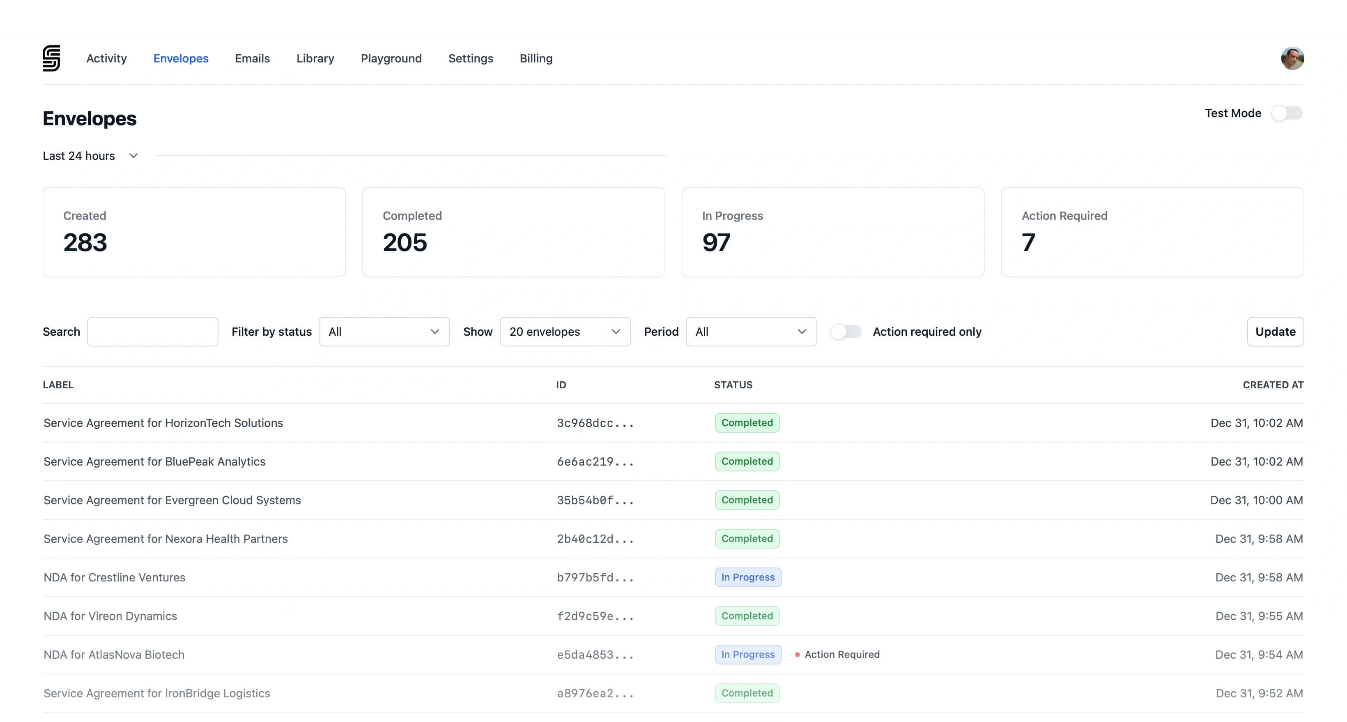Click In Progress badge for Crestline Ventures
Viewport: 1347px width, 722px height.
pos(748,577)
